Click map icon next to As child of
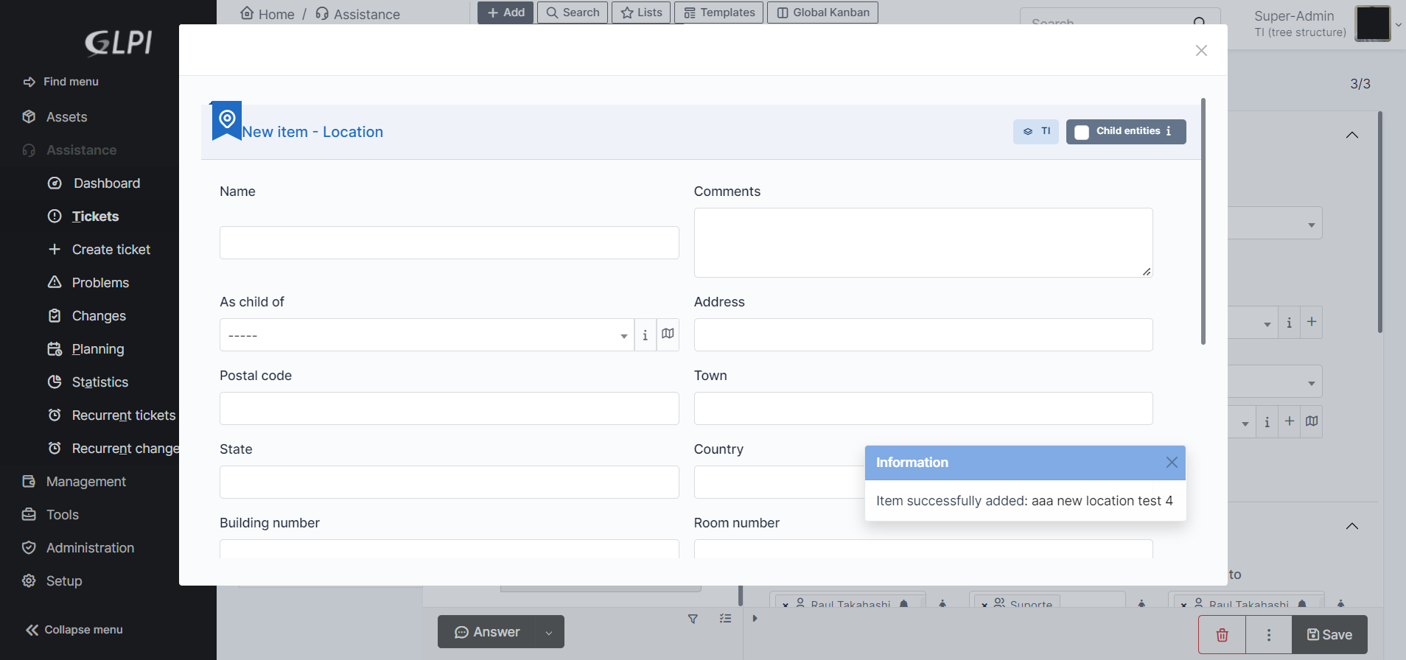This screenshot has height=660, width=1406. (x=668, y=334)
